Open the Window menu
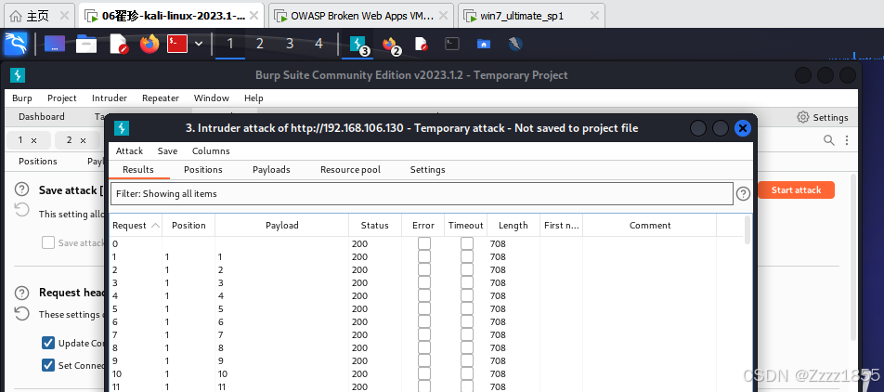Image resolution: width=884 pixels, height=392 pixels. [x=212, y=98]
